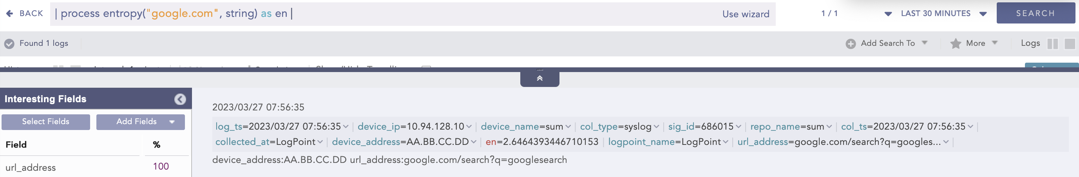
Task: Switch to the single pane logs view
Action: tap(1069, 43)
